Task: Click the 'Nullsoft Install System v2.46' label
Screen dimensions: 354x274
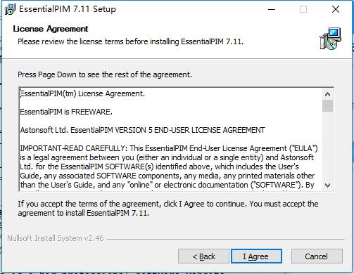Action: click(56, 238)
